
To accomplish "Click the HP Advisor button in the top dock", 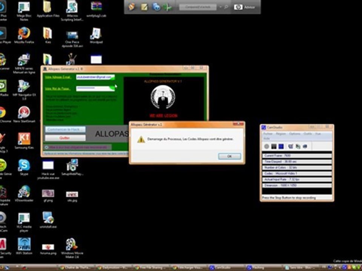I will pyautogui.click(x=245, y=7).
